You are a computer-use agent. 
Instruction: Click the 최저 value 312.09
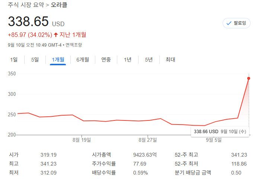pos(48,173)
